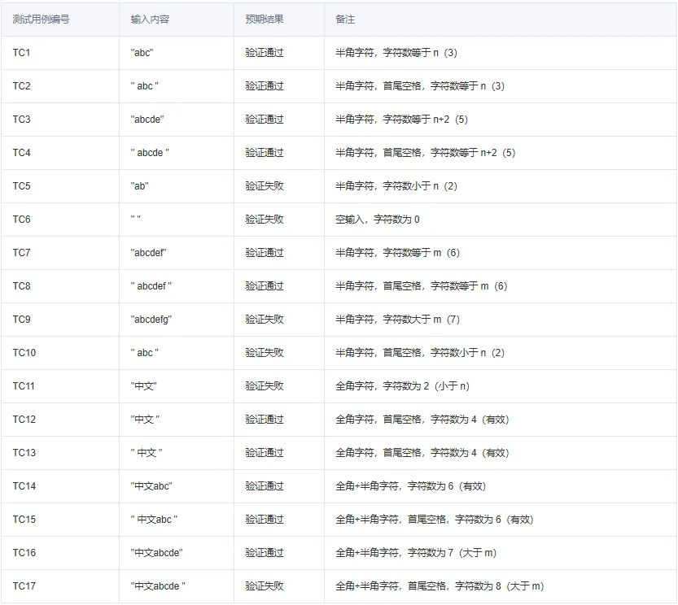Click remark "半角字符，字符数小于 n (2)" in row TC5
The width and height of the screenshot is (678, 605).
[x=396, y=186]
